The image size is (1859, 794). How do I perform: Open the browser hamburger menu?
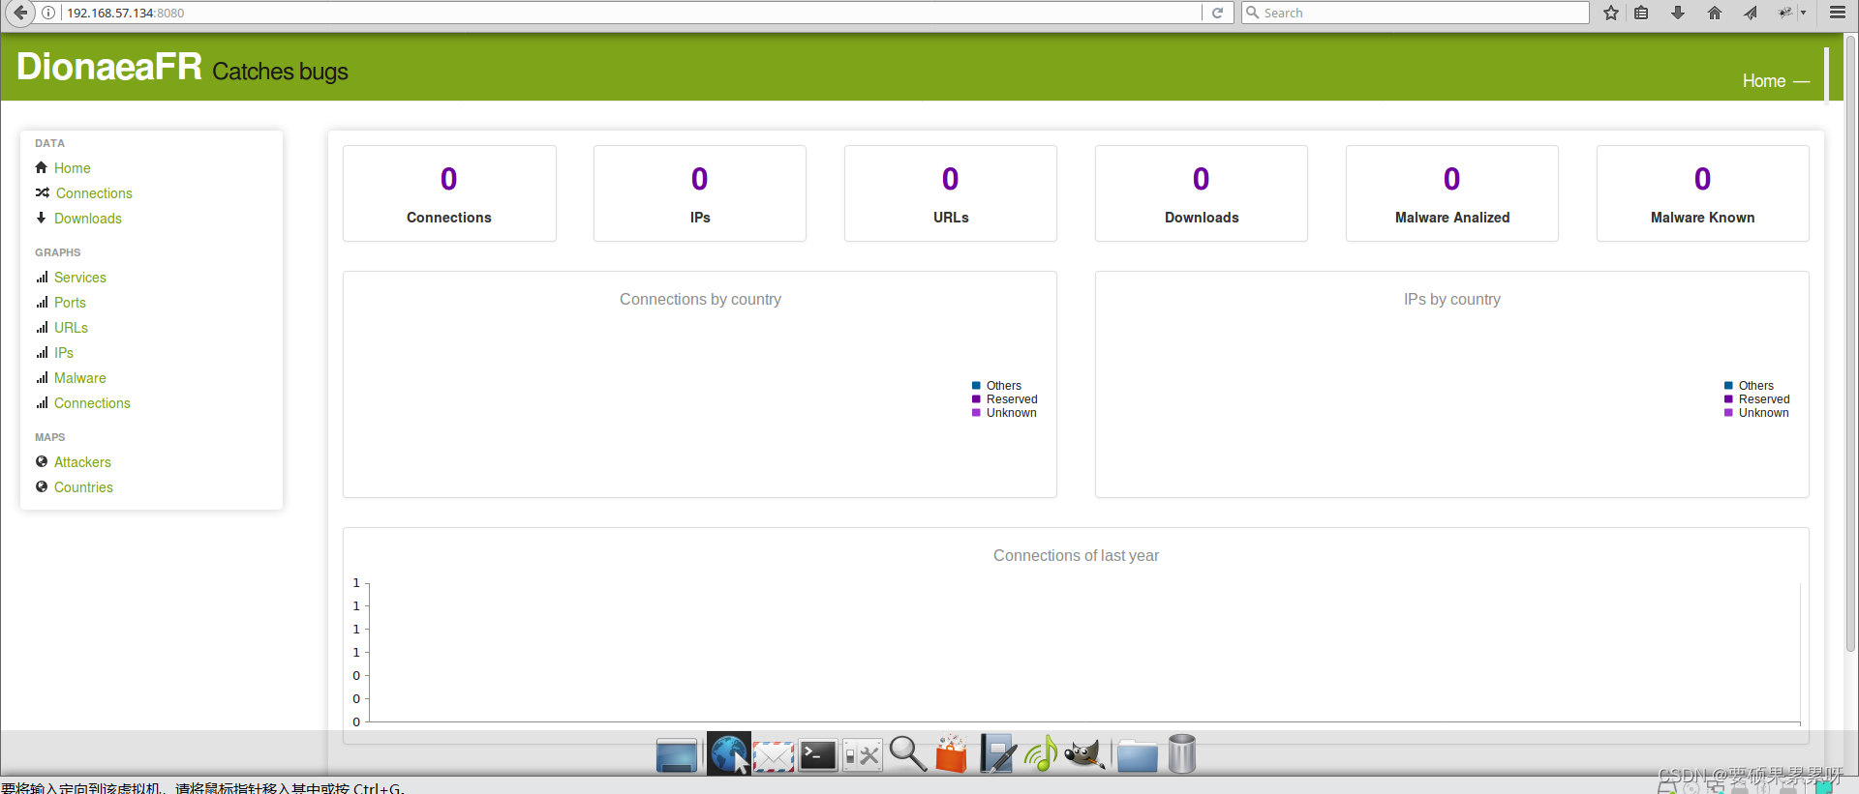(1838, 13)
